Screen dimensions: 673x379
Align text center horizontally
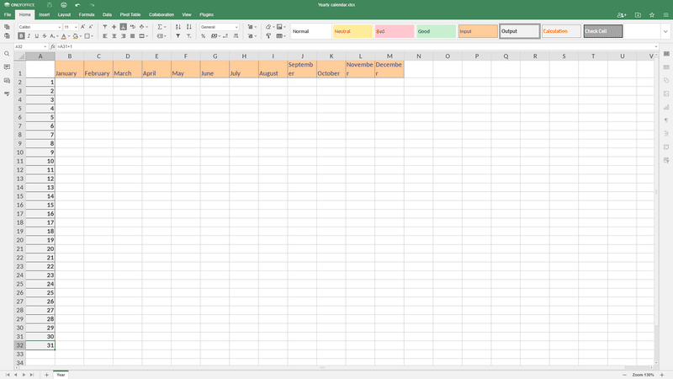tap(114, 36)
